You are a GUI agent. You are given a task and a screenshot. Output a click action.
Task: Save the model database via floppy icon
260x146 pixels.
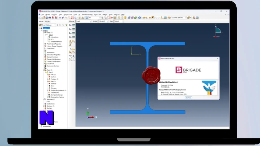tap(47, 18)
